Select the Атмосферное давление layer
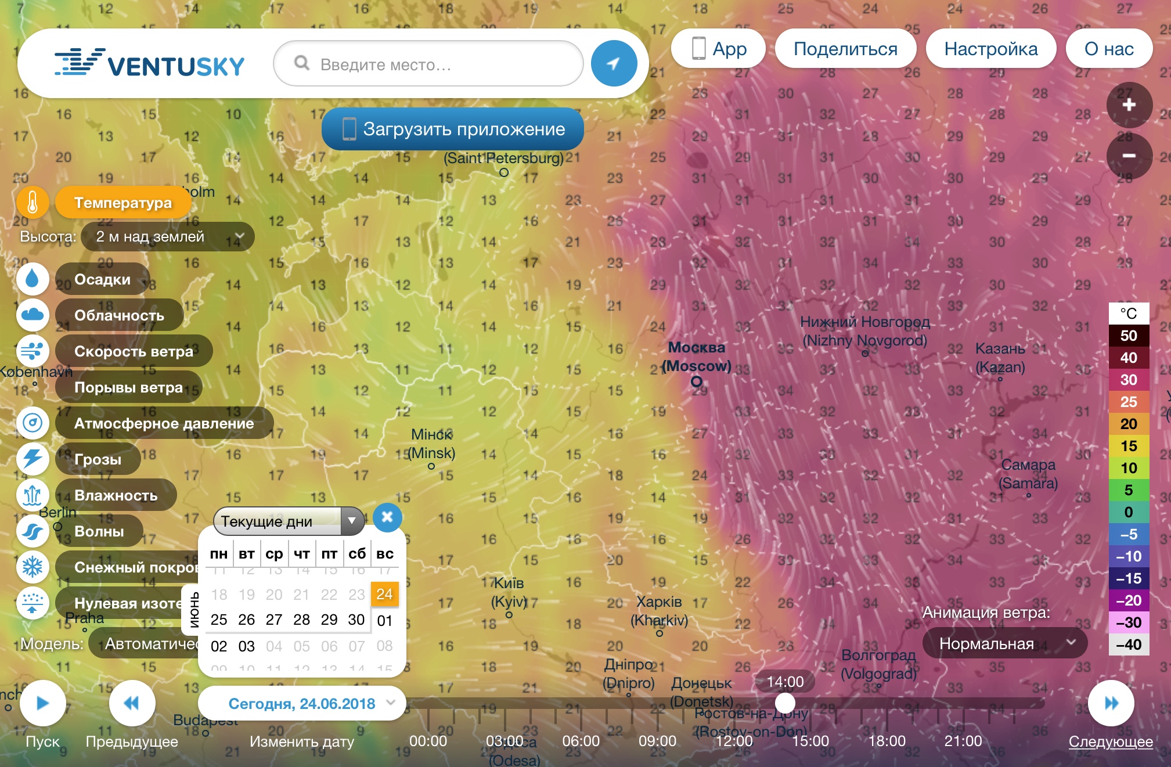This screenshot has height=767, width=1171. coord(164,423)
